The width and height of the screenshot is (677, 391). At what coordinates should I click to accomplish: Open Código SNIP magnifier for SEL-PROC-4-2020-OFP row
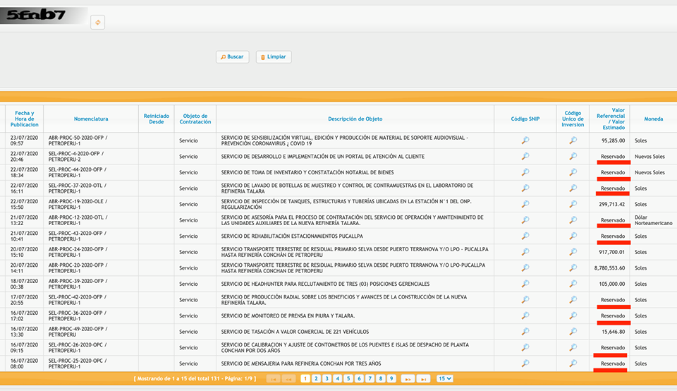pos(525,157)
